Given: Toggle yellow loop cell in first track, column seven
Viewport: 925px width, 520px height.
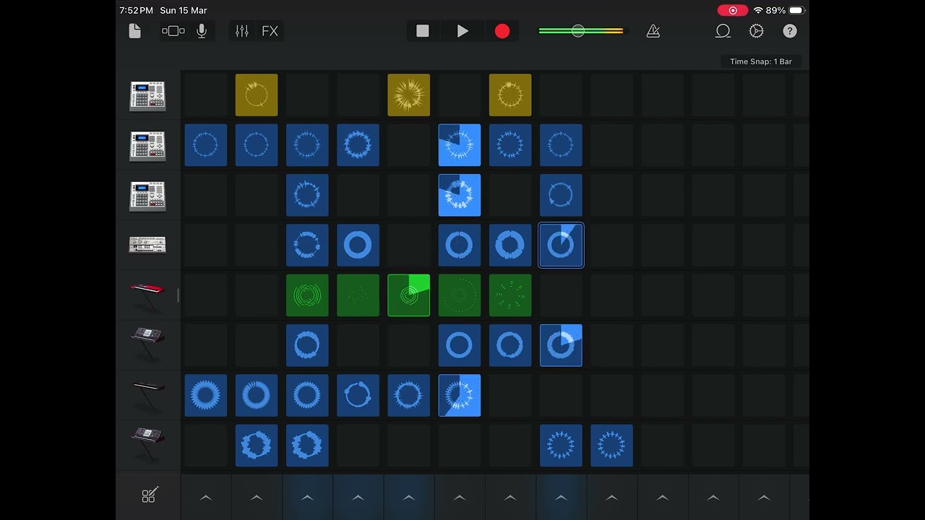Looking at the screenshot, I should coord(510,95).
